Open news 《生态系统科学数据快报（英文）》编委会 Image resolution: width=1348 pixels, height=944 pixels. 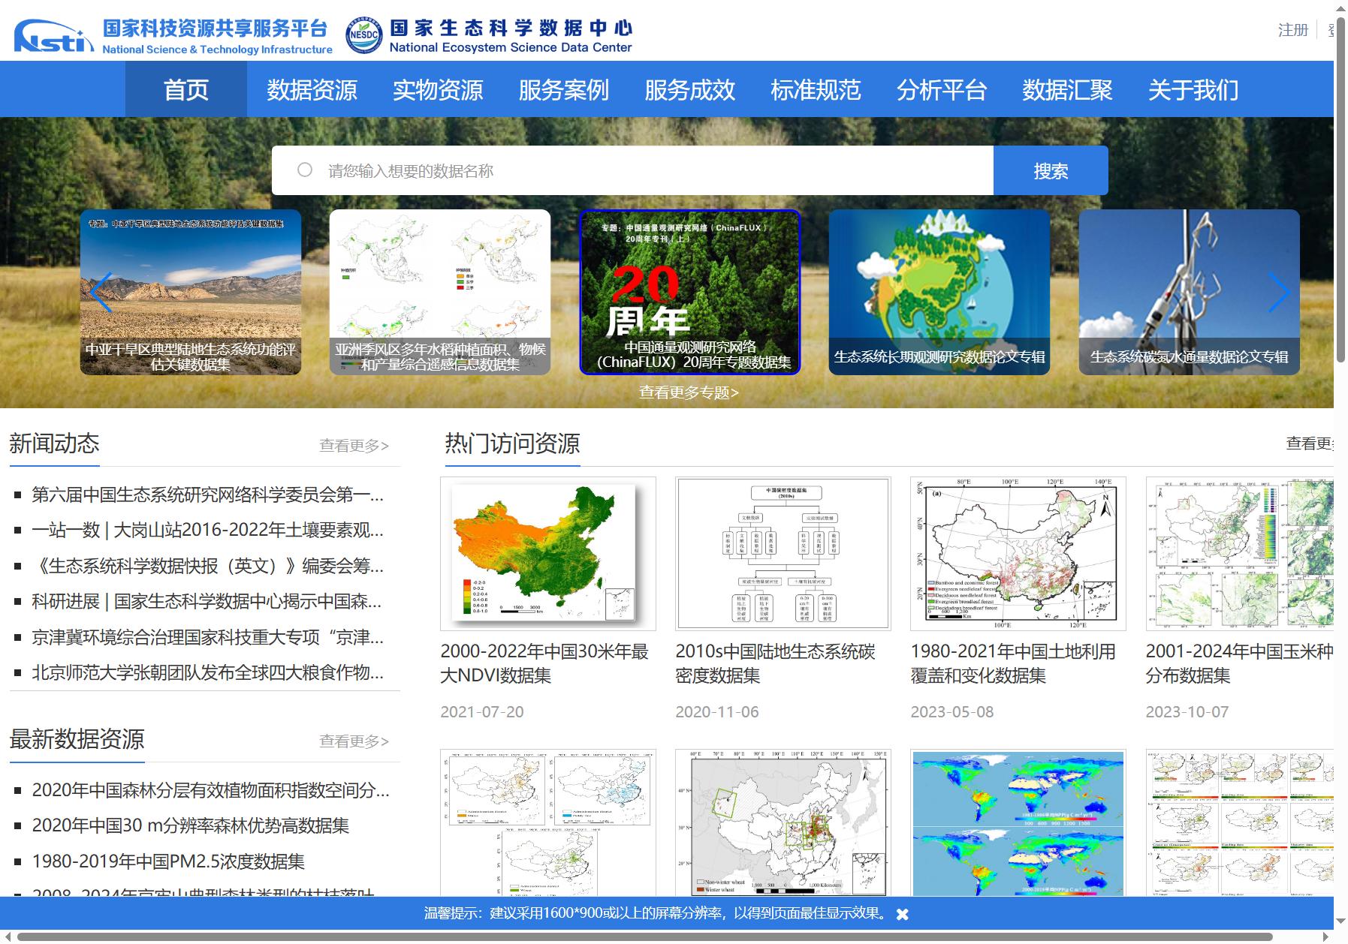coord(207,566)
